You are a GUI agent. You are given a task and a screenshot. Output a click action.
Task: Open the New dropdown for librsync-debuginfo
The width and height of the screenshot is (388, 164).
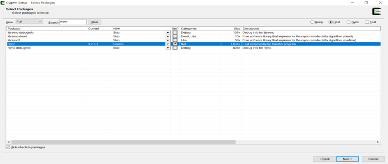[168, 33]
